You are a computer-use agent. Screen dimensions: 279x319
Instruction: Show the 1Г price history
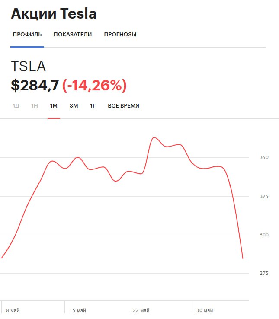(93, 106)
